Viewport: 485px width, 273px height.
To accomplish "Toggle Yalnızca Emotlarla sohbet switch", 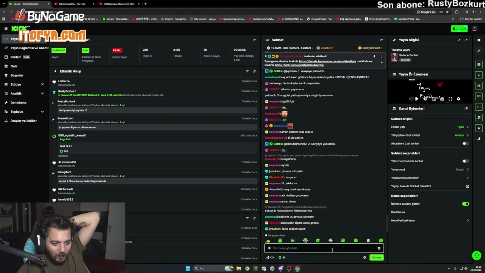I will tap(465, 161).
